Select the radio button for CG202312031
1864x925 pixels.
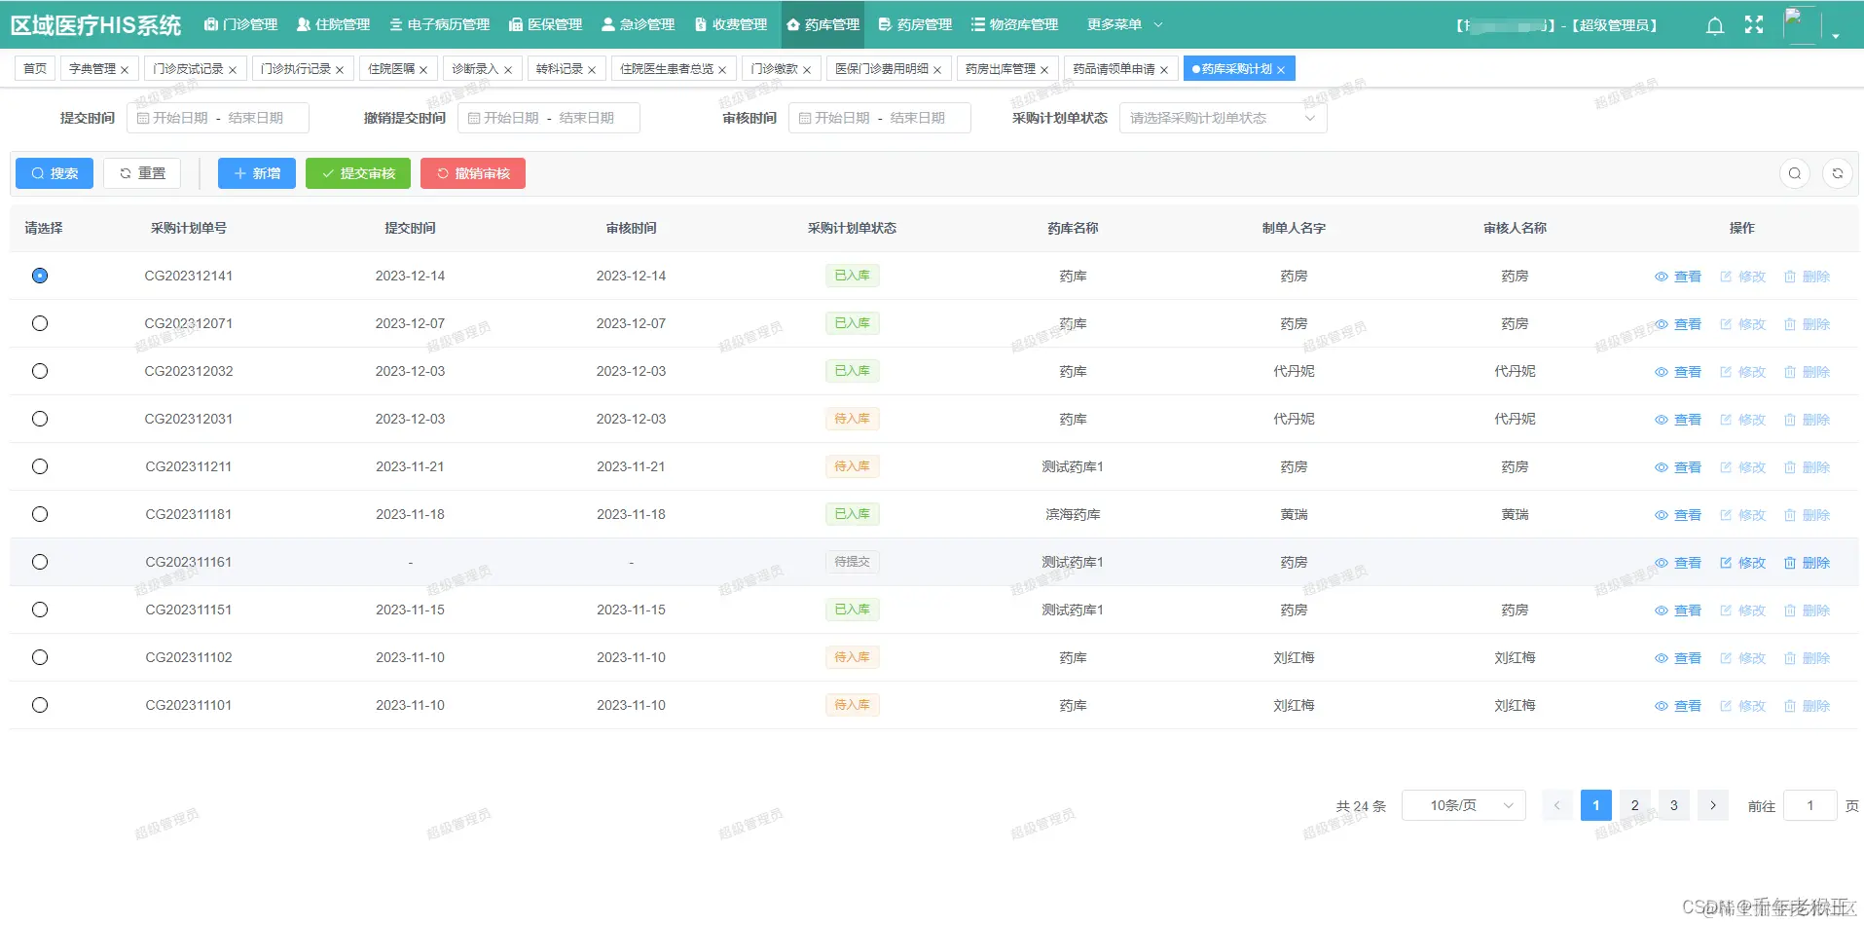[40, 419]
